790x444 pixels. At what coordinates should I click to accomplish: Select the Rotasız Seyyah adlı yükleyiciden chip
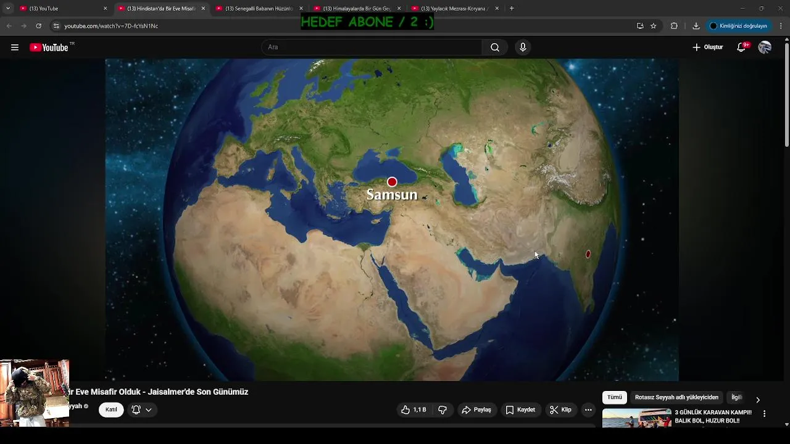tap(676, 397)
